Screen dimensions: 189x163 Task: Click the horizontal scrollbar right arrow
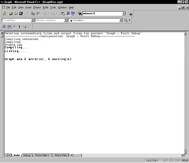tap(182, 155)
